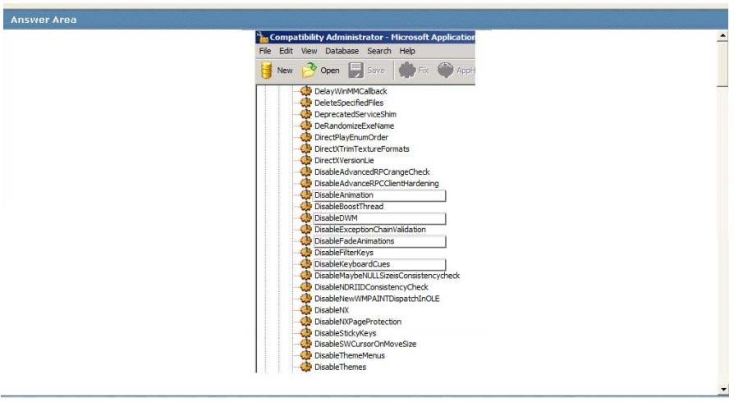
Task: Click the icon beside DisableThemes entry
Action: (306, 367)
